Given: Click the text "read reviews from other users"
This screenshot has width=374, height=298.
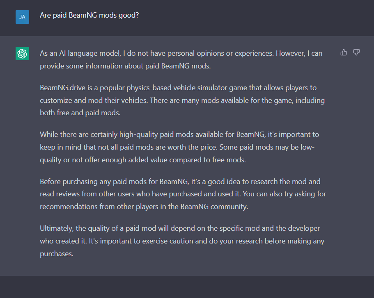Looking at the screenshot, I should click(86, 194).
